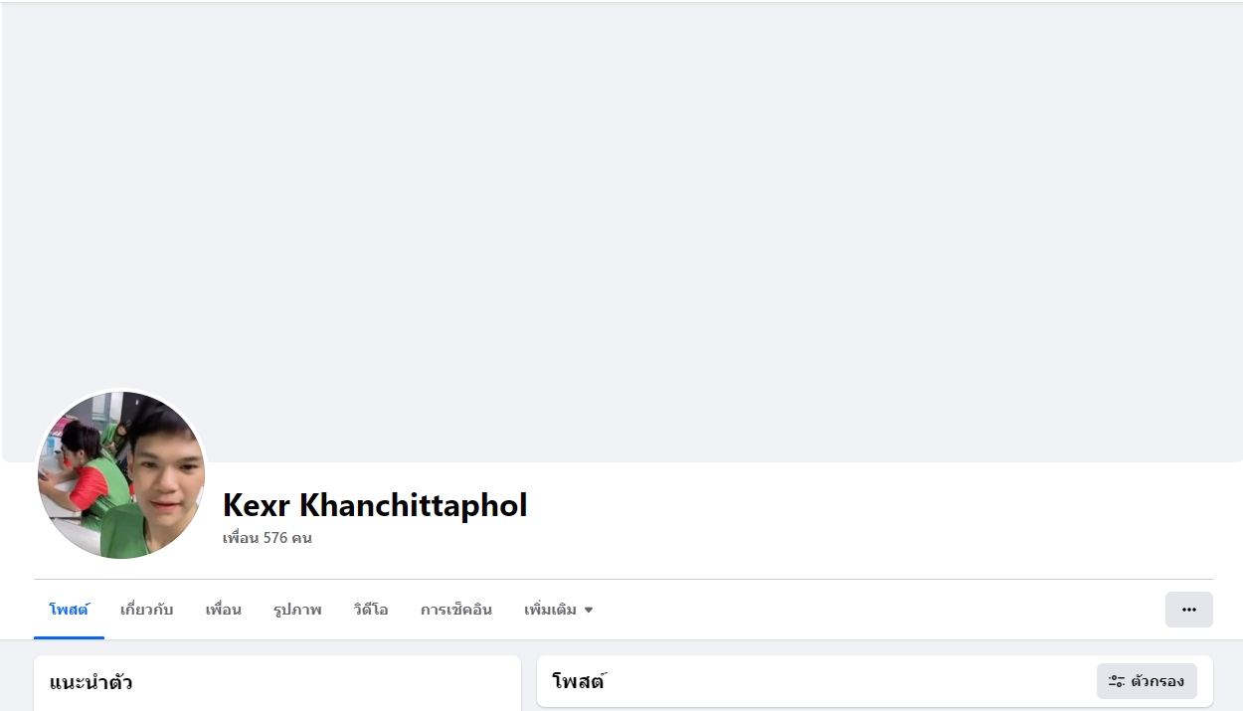Click the blue underline beneath active โพสต์ tab
The image size is (1243, 711).
69,637
